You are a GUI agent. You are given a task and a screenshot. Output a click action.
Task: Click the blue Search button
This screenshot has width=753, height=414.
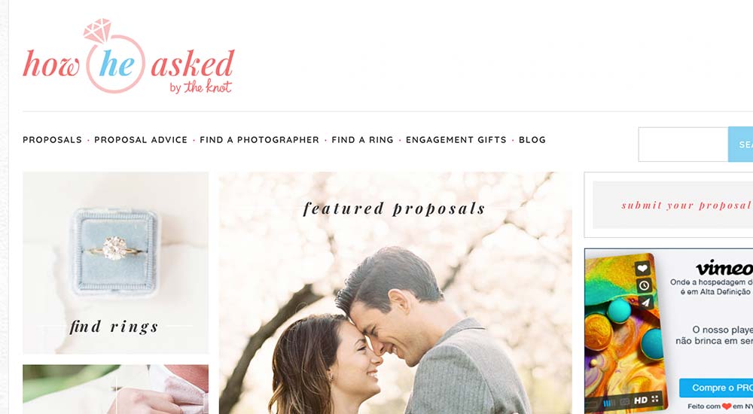pyautogui.click(x=740, y=145)
